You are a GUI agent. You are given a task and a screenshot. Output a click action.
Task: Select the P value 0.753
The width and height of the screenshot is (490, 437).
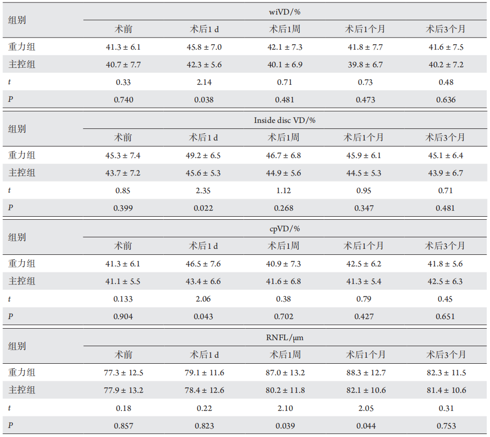(446, 426)
